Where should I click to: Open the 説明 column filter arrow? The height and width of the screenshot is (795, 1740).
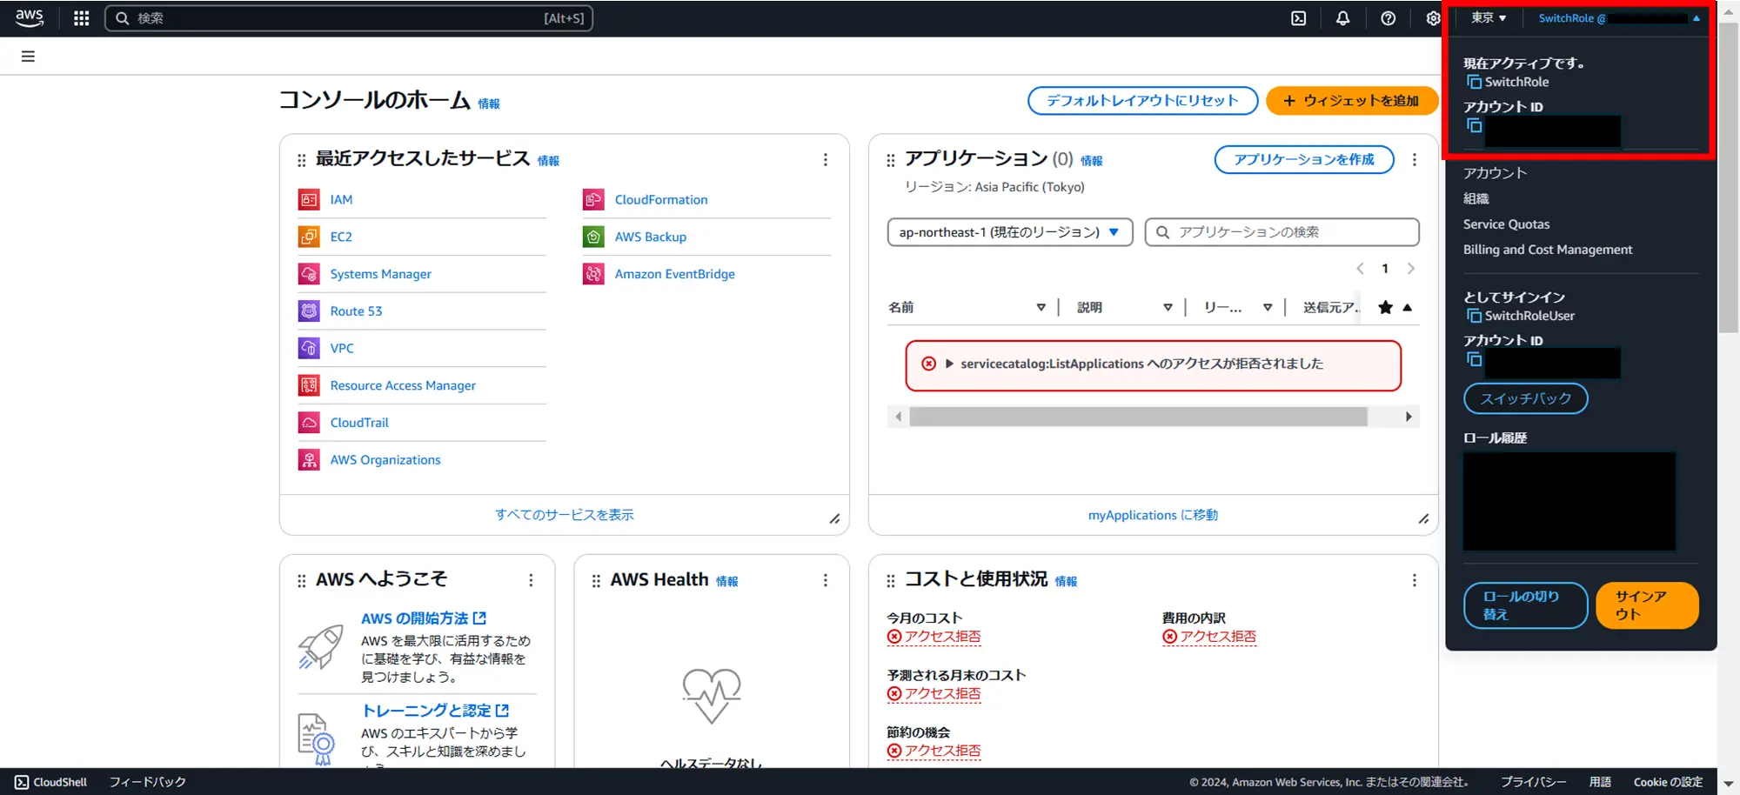1168,307
